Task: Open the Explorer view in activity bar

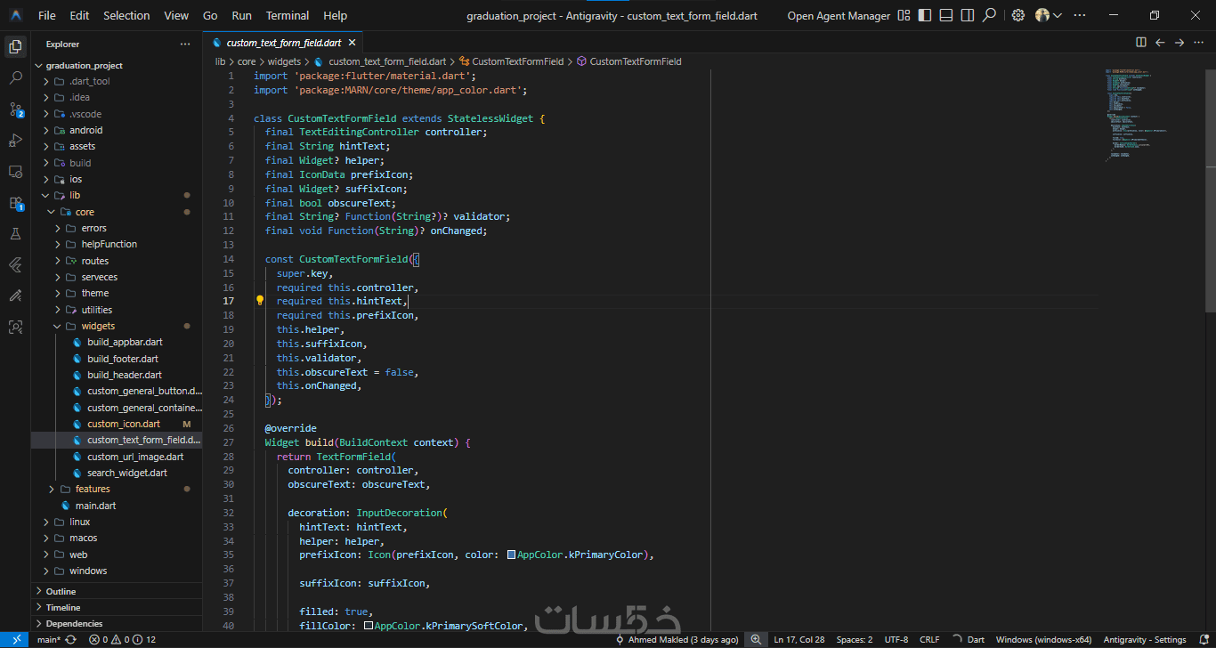Action: pyautogui.click(x=15, y=47)
